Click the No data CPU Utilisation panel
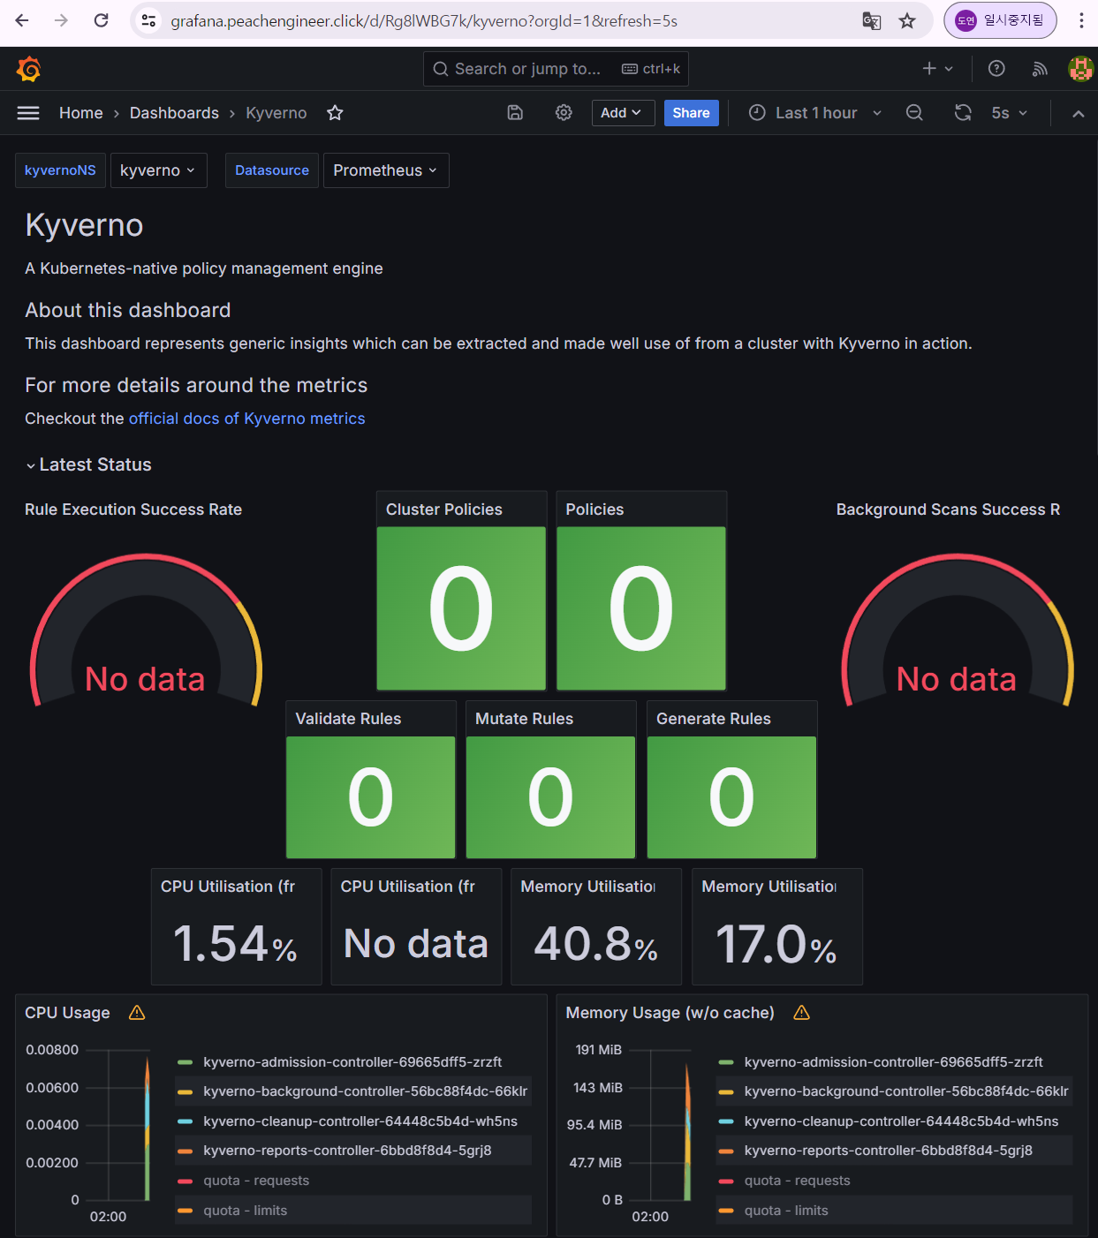 coord(416,926)
